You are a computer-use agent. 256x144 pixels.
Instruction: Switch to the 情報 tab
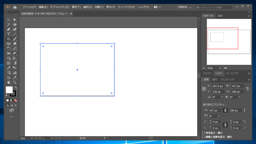(220, 16)
